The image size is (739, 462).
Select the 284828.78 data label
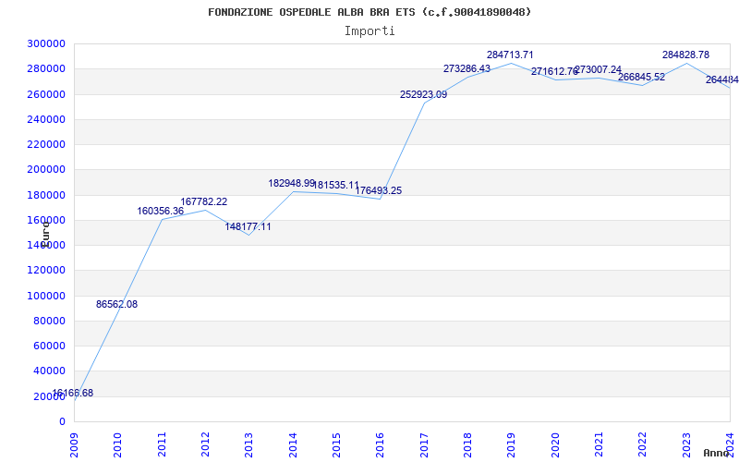(x=685, y=55)
